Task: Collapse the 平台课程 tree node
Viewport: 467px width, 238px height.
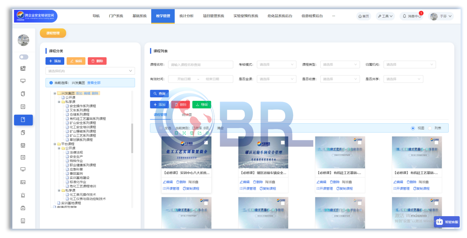Action: coord(55,144)
